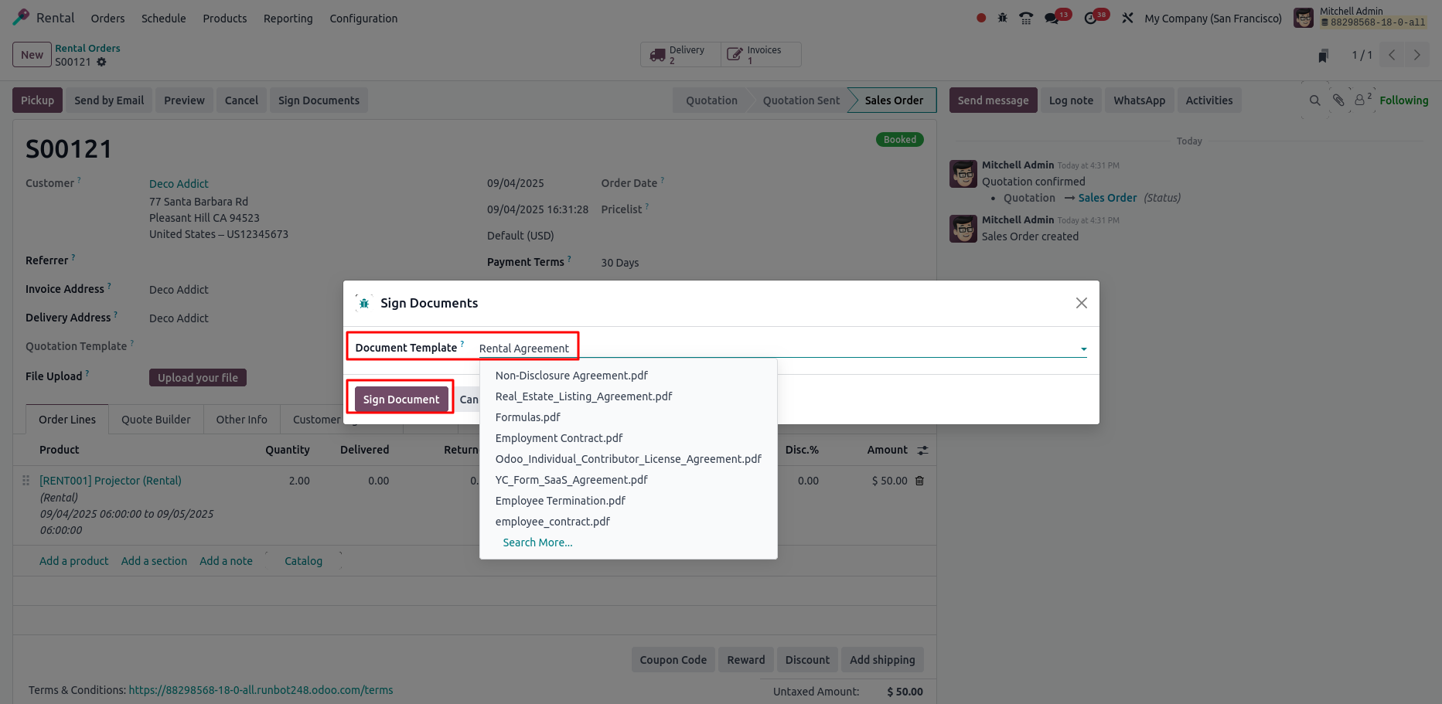The image size is (1442, 704).
Task: Select Non-Disclosure Agreement.pdf option
Action: tap(629, 376)
